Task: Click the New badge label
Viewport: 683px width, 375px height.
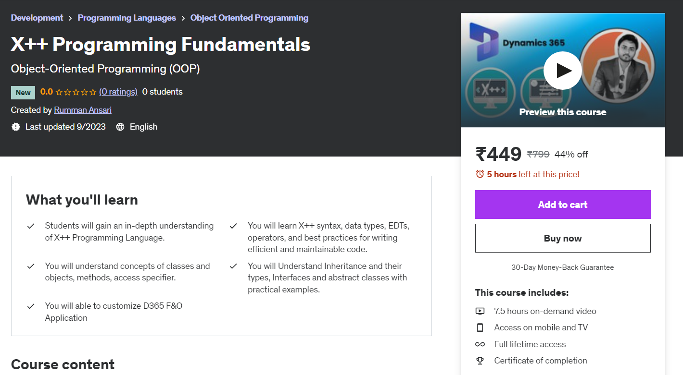Action: click(23, 92)
